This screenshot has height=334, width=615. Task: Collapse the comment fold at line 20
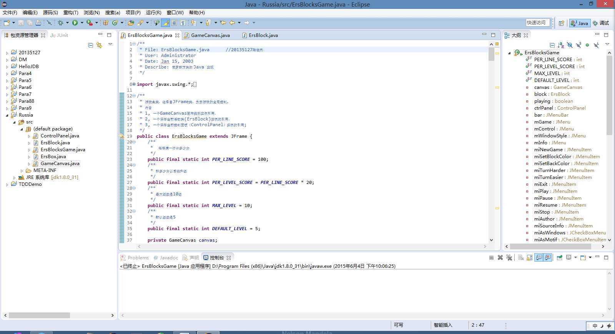coord(134,142)
